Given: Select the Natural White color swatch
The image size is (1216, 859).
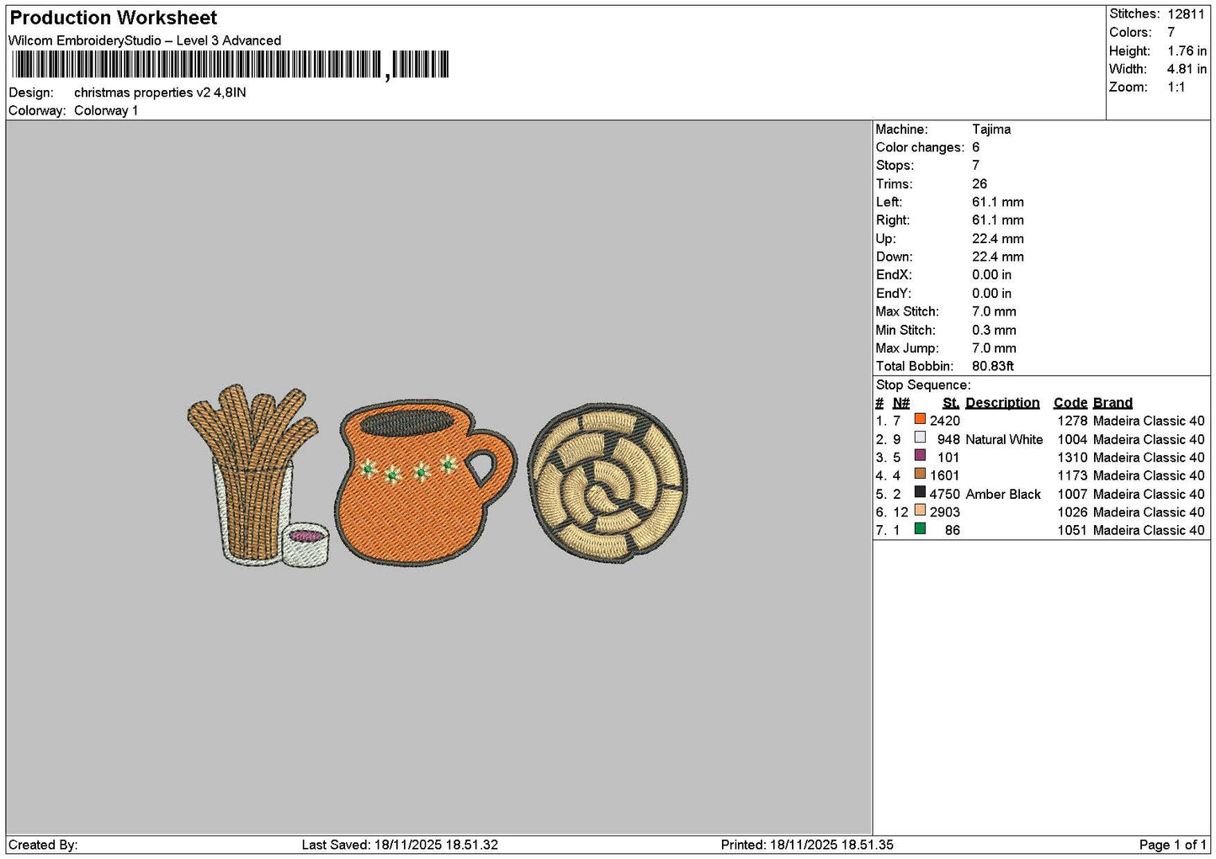Looking at the screenshot, I should point(920,437).
